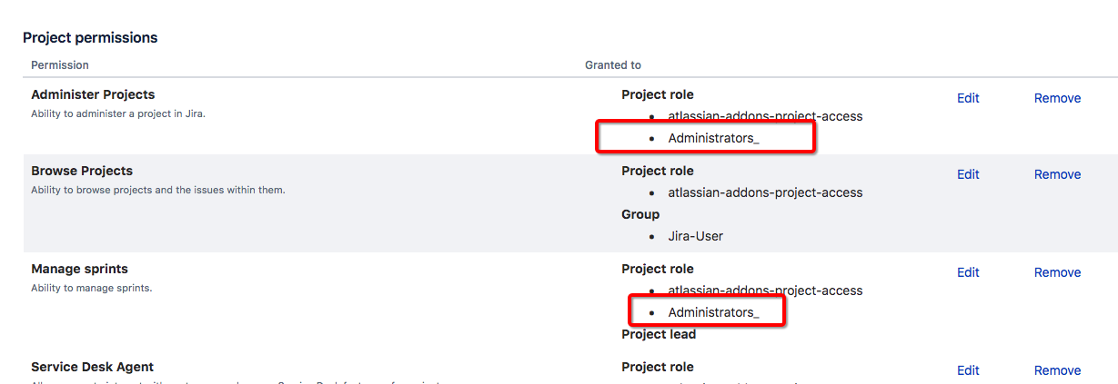Edit the Administer Projects permission

point(968,98)
